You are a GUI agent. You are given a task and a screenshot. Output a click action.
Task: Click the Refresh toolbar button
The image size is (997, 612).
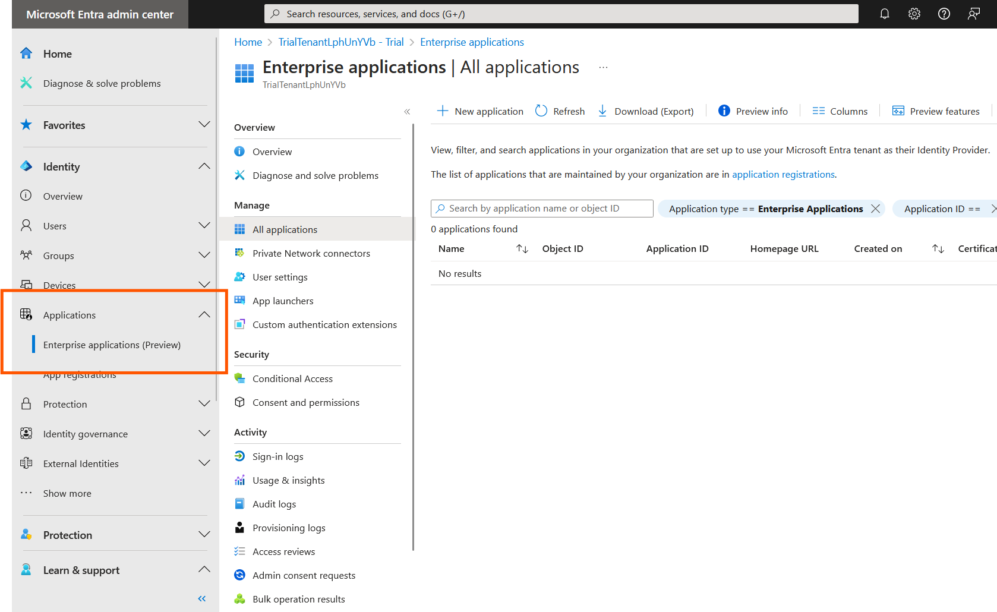coord(560,111)
